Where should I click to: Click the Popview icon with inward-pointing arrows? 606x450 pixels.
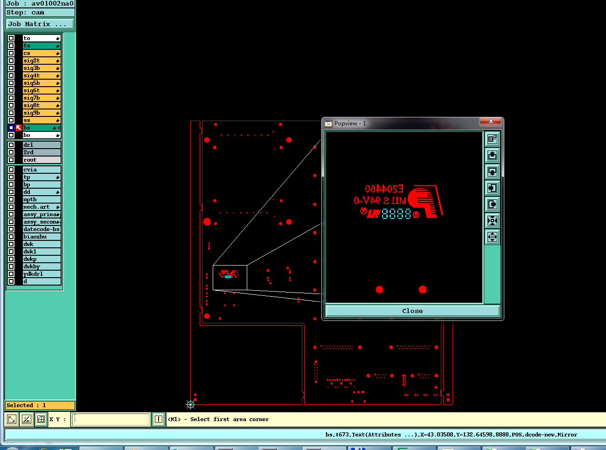[492, 220]
